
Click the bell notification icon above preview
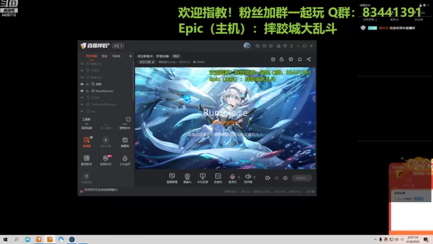coord(300,59)
